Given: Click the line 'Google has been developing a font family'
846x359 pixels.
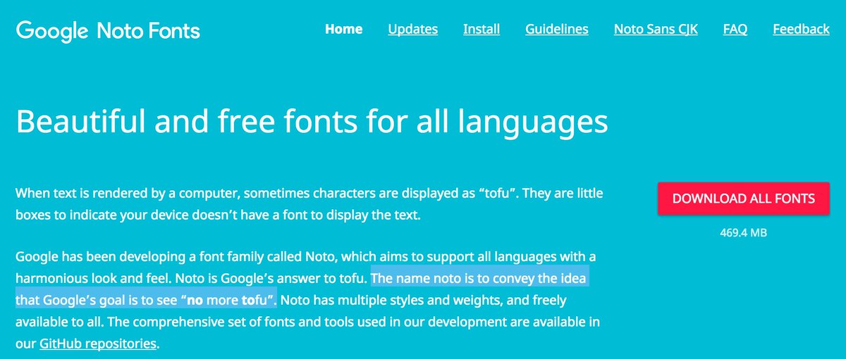Looking at the screenshot, I should pyautogui.click(x=306, y=257).
